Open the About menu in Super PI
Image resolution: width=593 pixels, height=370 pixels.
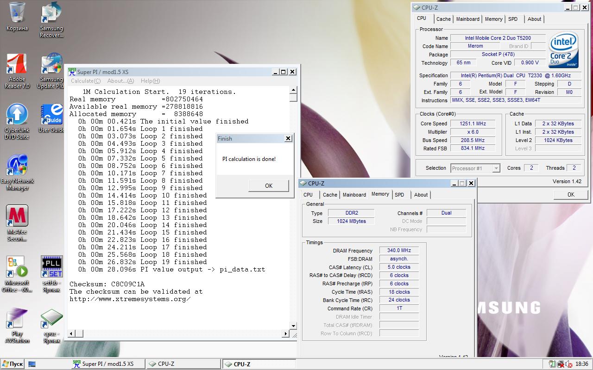pos(120,81)
